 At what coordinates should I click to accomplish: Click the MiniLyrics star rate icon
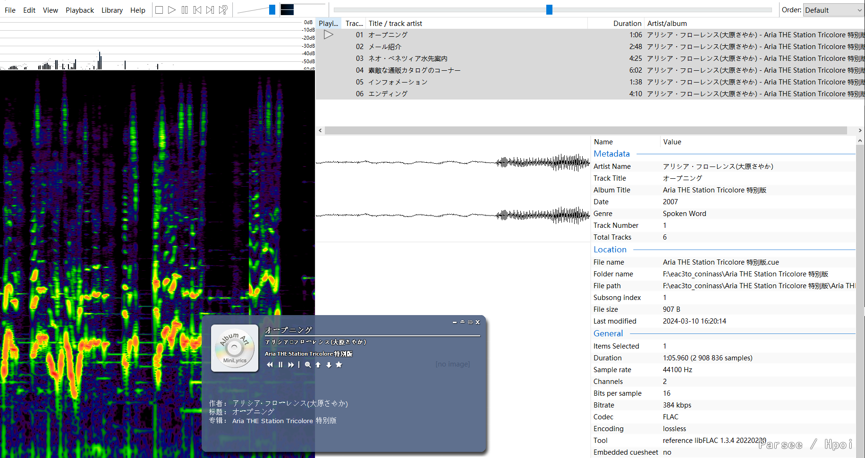click(339, 365)
